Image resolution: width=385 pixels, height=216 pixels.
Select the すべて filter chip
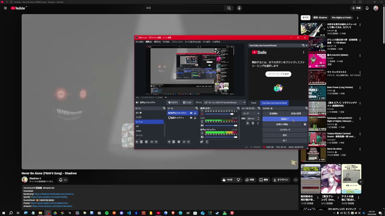pyautogui.click(x=305, y=18)
